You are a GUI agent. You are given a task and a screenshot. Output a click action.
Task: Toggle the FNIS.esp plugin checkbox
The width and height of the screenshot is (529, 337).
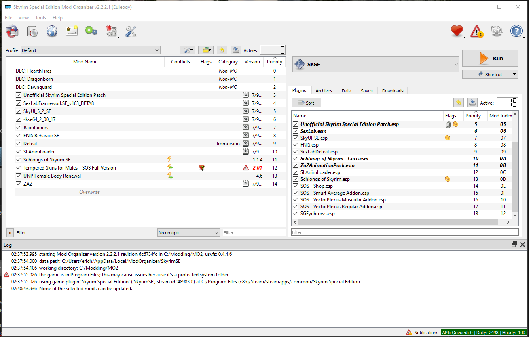[x=296, y=145]
